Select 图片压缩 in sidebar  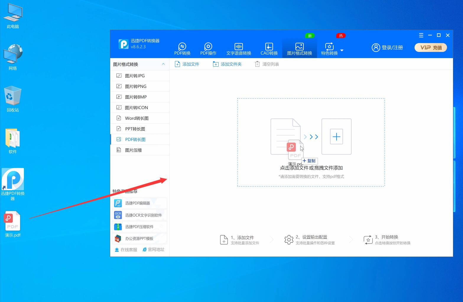click(140, 150)
